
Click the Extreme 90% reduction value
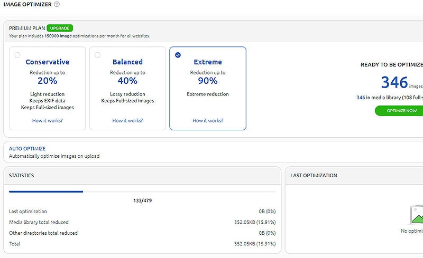tap(207, 81)
